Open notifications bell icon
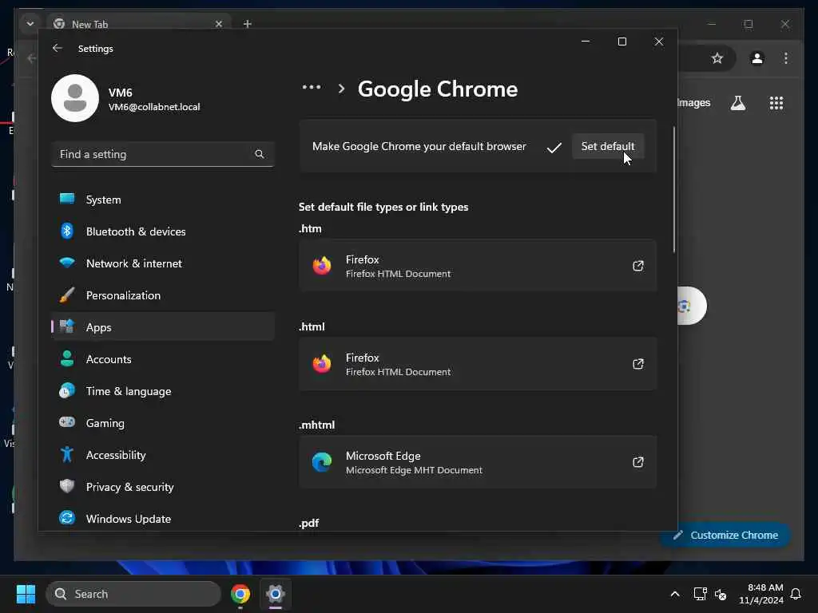Image resolution: width=818 pixels, height=613 pixels. pos(796,594)
